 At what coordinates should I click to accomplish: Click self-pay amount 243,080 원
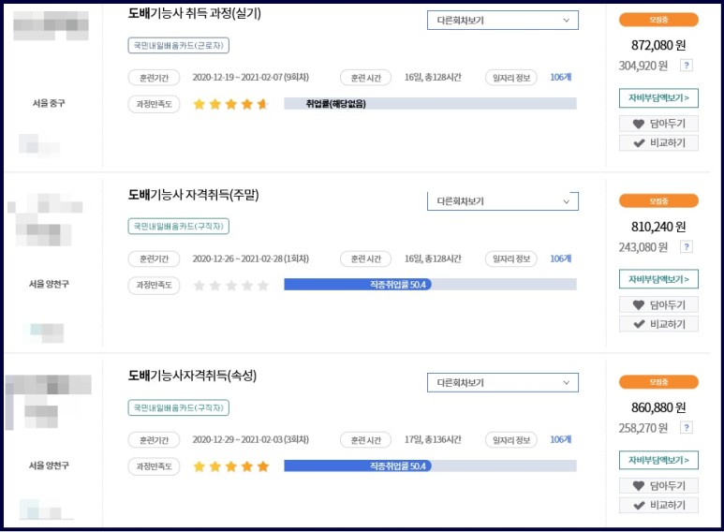pos(643,247)
